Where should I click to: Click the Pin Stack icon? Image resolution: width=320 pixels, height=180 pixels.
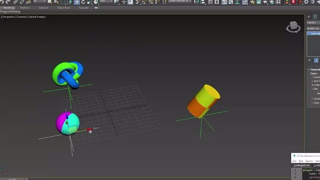pyautogui.click(x=309, y=60)
